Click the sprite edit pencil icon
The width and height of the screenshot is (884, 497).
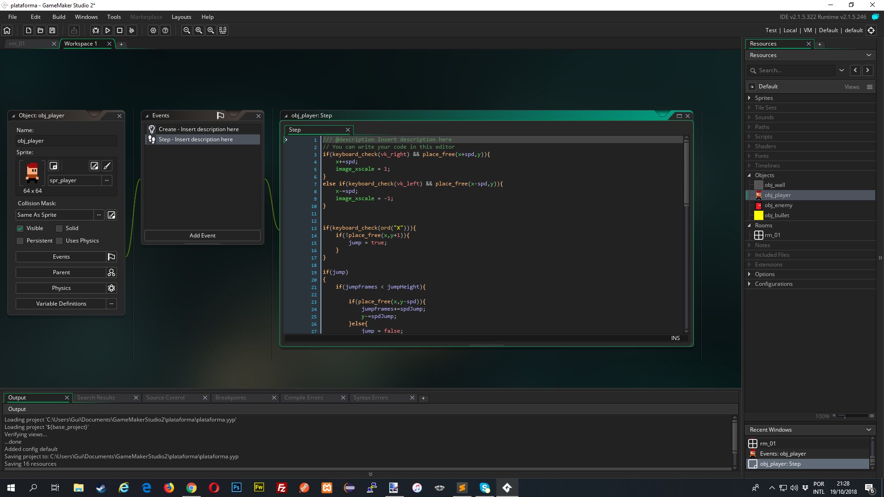[107, 166]
